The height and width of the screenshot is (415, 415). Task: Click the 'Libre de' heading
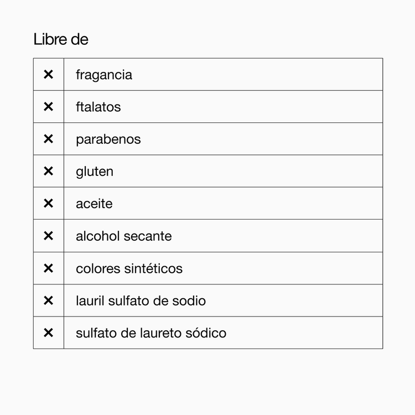coord(61,40)
